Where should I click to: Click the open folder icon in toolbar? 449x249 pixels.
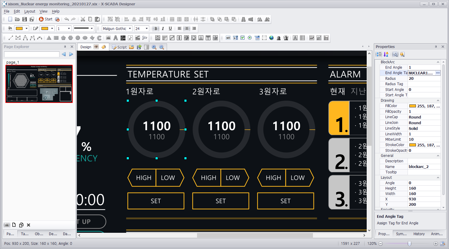coord(17,19)
